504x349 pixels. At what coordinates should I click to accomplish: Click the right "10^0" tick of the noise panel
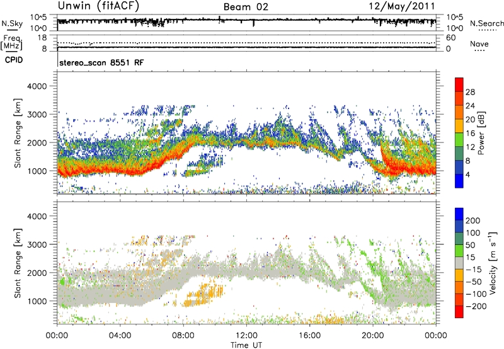coord(454,28)
